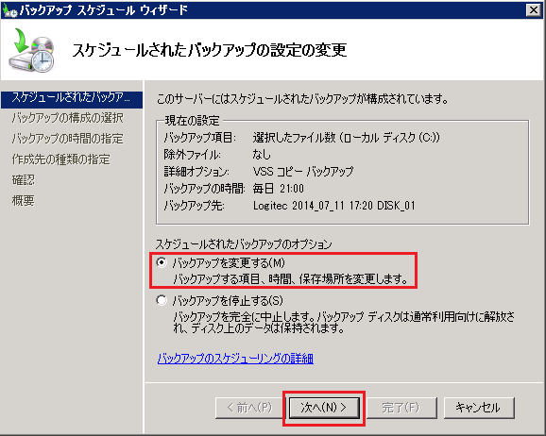Go to 作成先の種類の指定 step
This screenshot has height=436, width=546.
(x=61, y=159)
